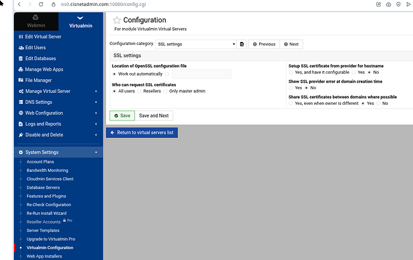Switch to the Webmin tab
The height and width of the screenshot is (260, 413).
click(x=36, y=21)
